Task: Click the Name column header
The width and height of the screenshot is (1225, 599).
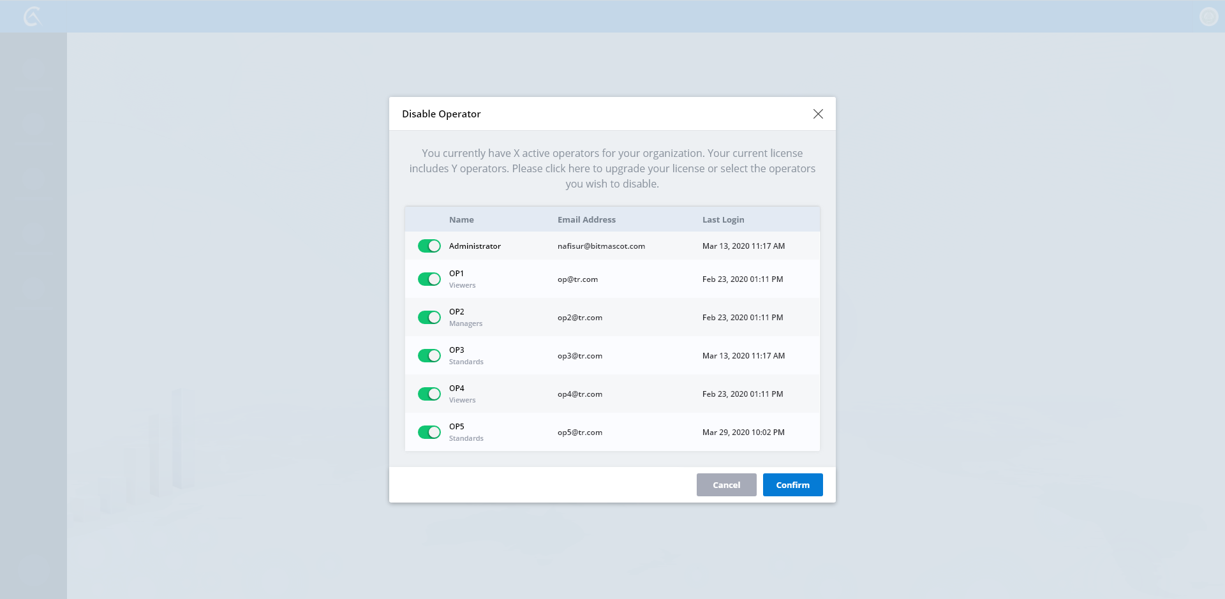Action: (461, 219)
